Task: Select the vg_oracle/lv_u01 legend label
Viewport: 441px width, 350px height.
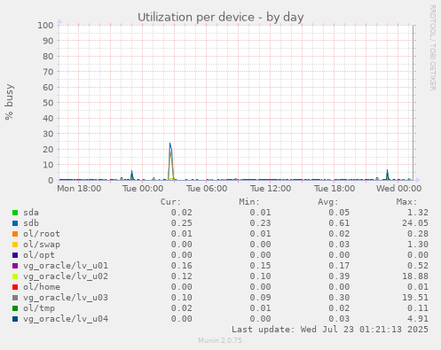Action: tap(66, 266)
